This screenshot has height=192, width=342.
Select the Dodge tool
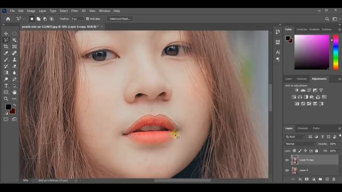pos(6,79)
